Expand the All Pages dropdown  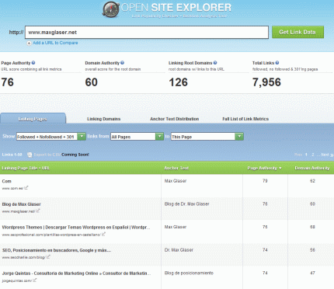pyautogui.click(x=159, y=137)
